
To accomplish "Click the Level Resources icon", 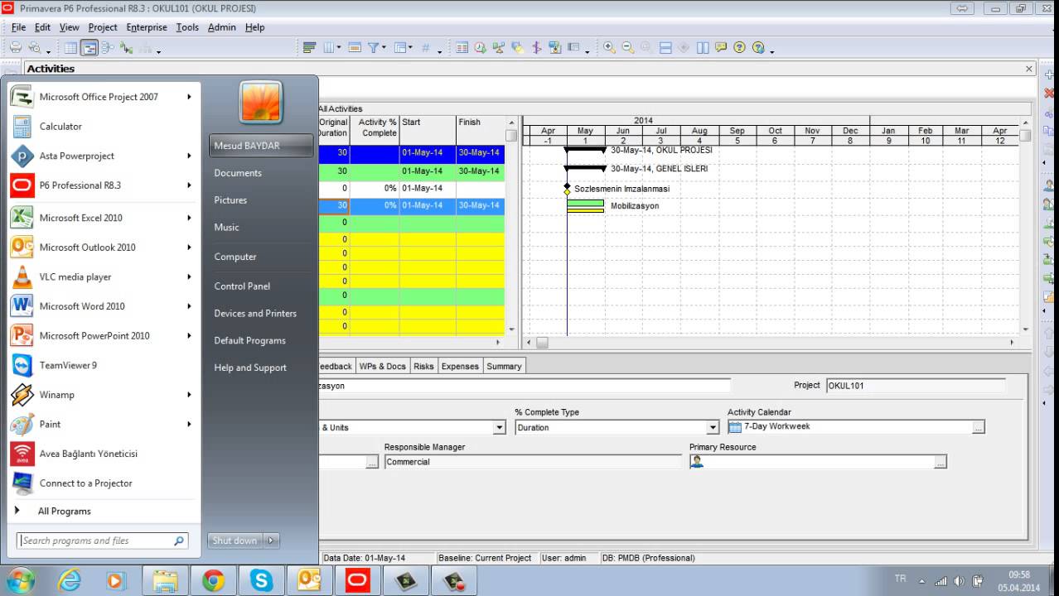I will click(x=498, y=48).
